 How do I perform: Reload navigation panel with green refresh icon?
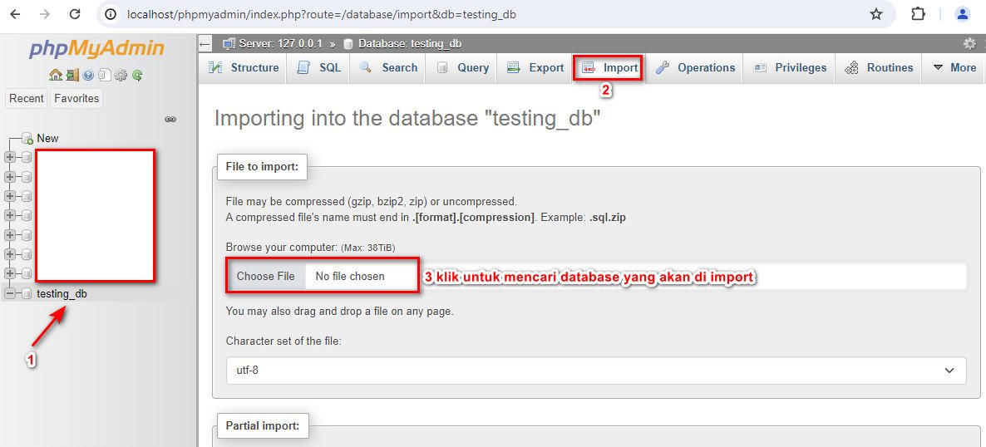coord(137,76)
